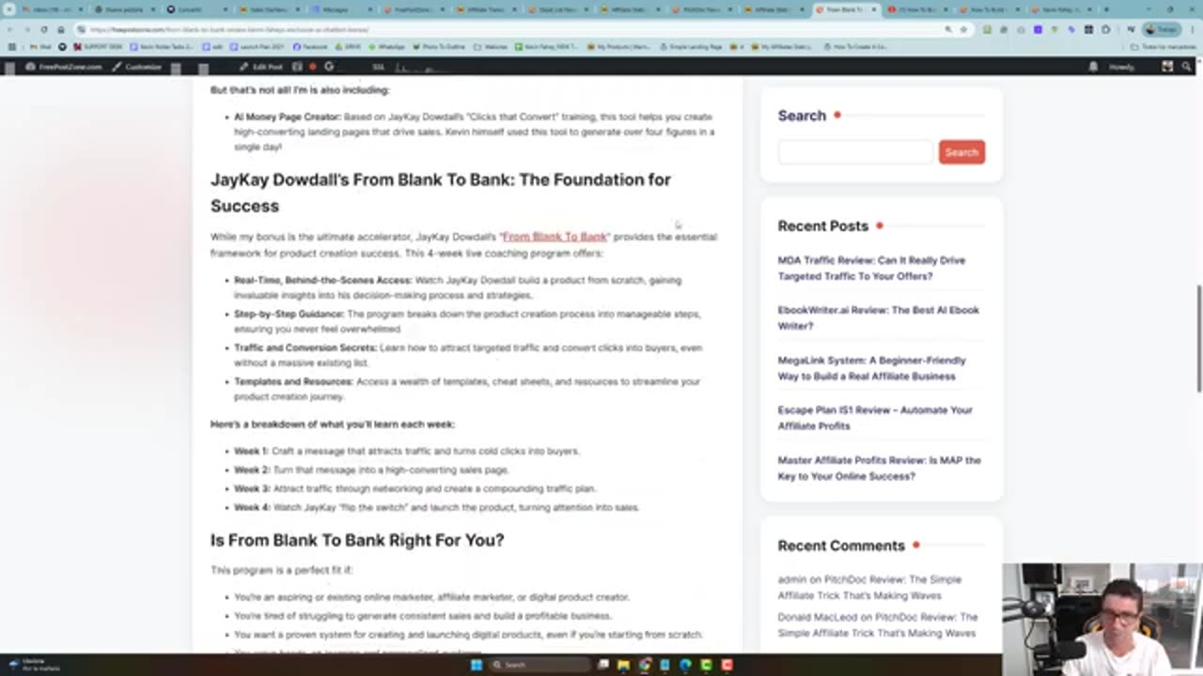The width and height of the screenshot is (1203, 676).
Task: Open EbookWriter.ai Review recent post
Action: pos(878,317)
